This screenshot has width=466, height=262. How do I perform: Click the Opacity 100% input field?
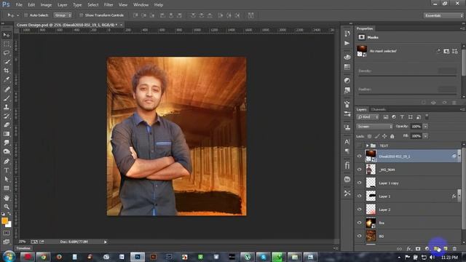coord(416,127)
